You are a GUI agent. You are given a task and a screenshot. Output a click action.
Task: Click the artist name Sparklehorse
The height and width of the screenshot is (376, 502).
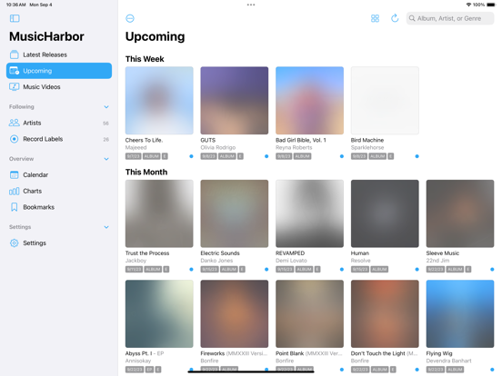click(x=367, y=148)
